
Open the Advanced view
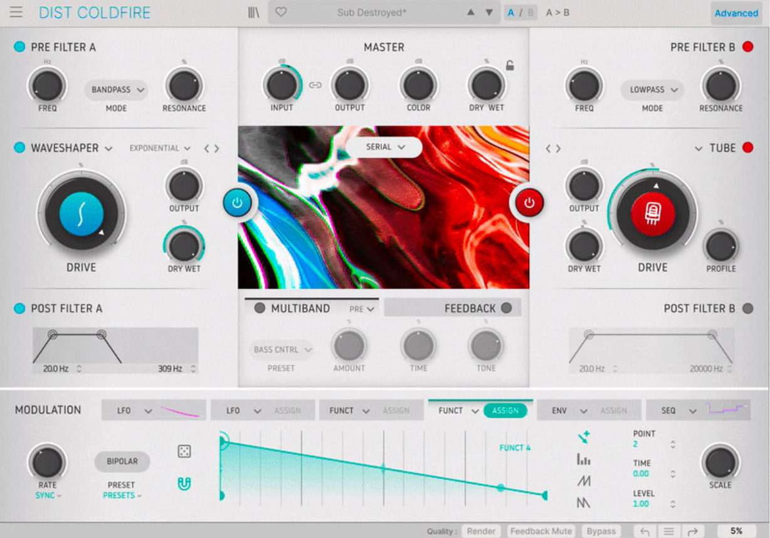[736, 13]
